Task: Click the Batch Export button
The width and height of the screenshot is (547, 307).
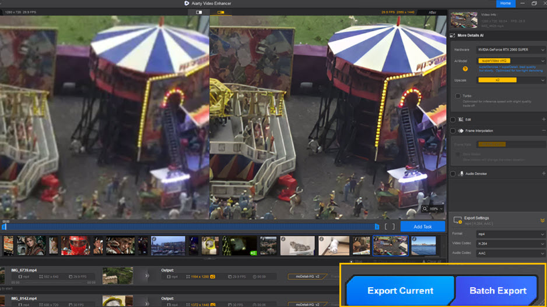Action: (497, 291)
